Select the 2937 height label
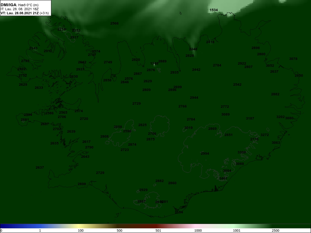The width and height of the screenshot is (311, 233). (80, 69)
